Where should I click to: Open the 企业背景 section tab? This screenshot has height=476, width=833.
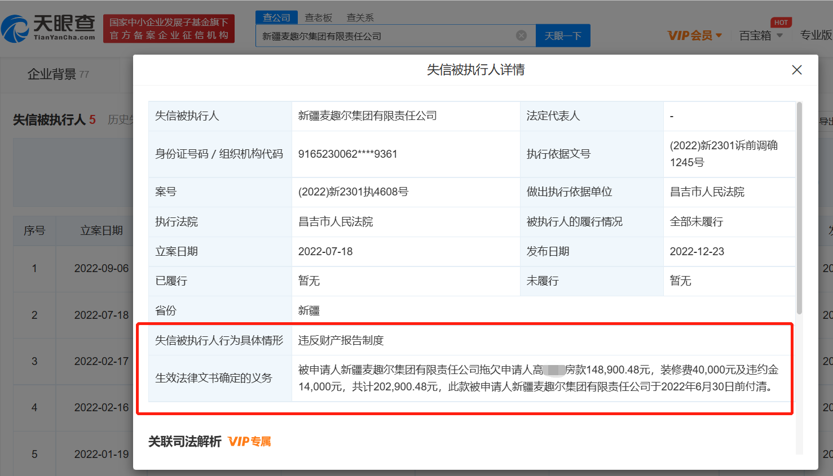click(58, 74)
